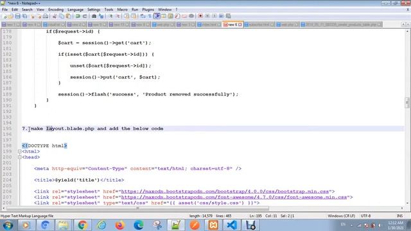Click 'length : 14,579' in status bar
411x231 pixels.
tap(201, 216)
